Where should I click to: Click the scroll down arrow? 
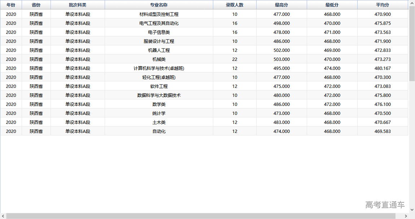(x=412, y=209)
